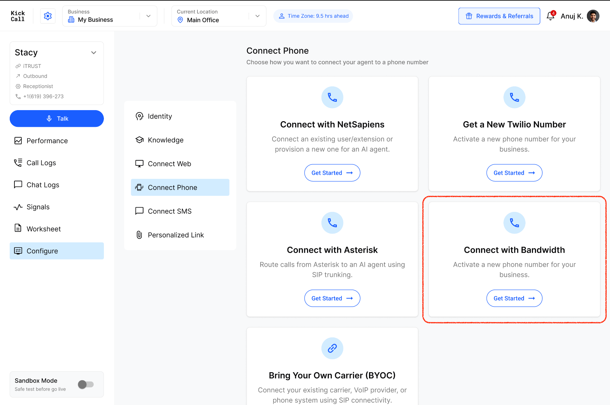Open the Signals page
The height and width of the screenshot is (405, 610).
[x=57, y=207]
